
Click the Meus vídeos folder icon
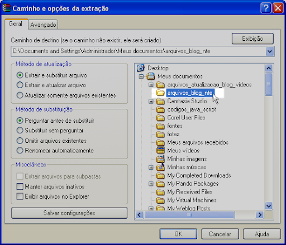point(160,150)
